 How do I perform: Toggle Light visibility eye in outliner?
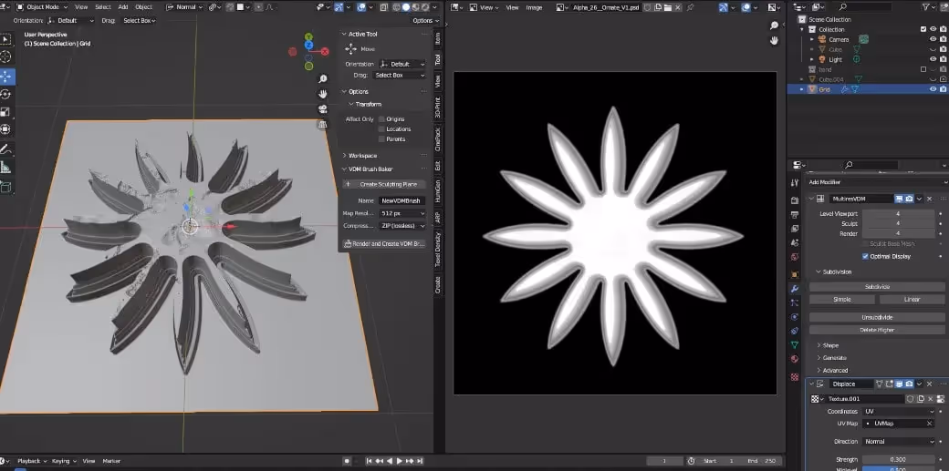click(933, 59)
